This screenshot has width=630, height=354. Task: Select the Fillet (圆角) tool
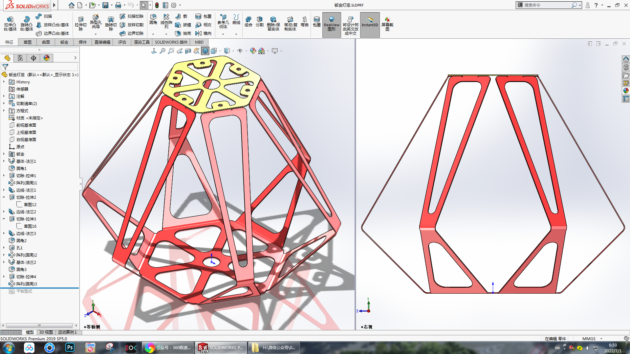click(x=153, y=20)
